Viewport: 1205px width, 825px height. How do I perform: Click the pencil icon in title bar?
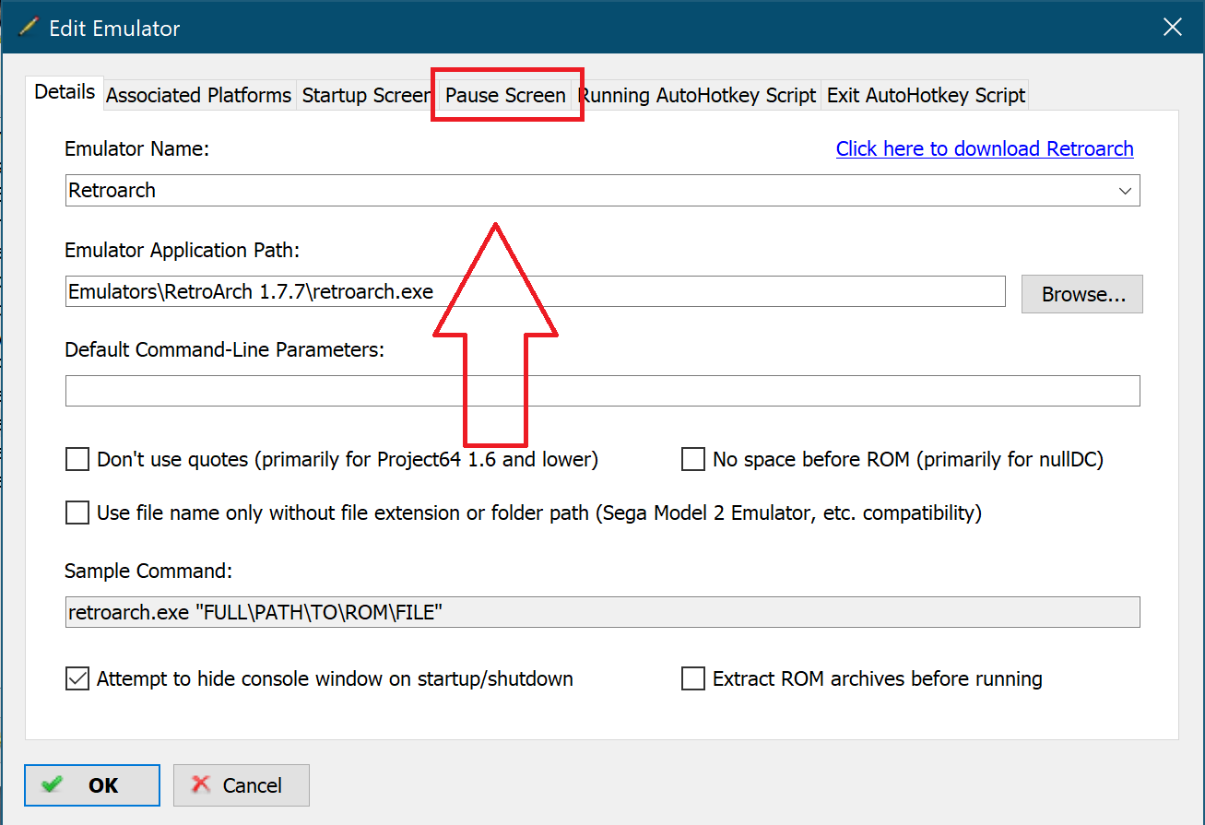[28, 28]
